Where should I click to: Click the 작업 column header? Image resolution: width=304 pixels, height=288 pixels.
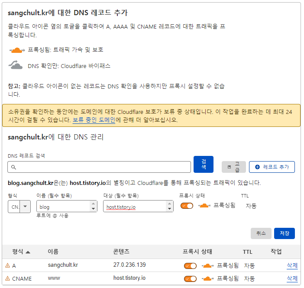[x=276, y=252]
